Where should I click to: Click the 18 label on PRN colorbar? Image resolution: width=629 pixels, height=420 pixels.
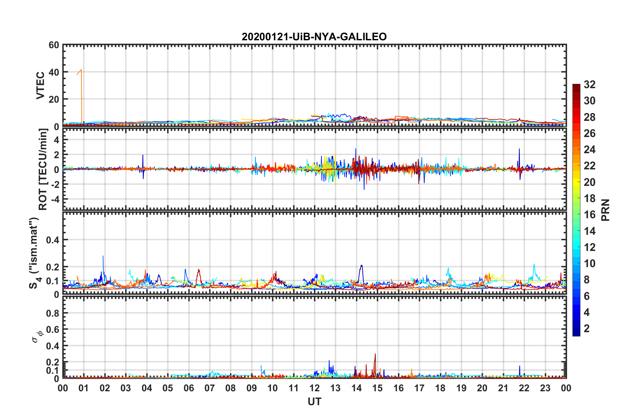(589, 198)
